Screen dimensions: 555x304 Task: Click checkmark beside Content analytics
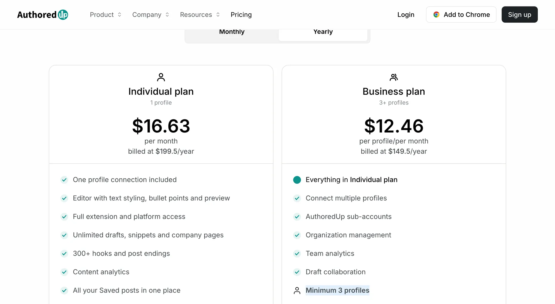coord(64,272)
